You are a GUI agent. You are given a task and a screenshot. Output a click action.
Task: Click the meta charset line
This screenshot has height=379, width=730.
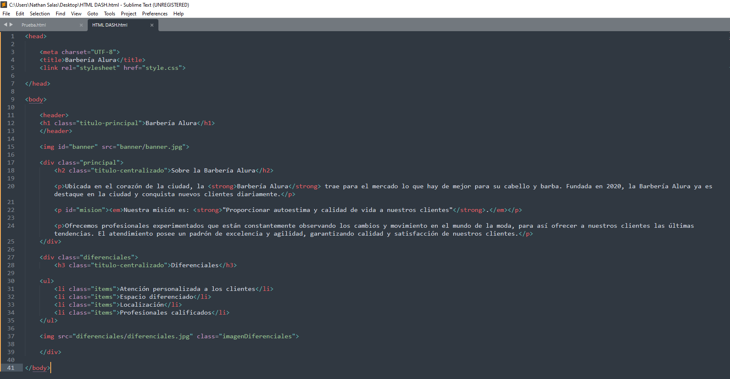[x=80, y=52]
